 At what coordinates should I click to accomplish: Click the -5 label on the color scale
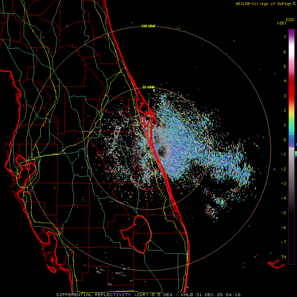pyautogui.click(x=283, y=213)
